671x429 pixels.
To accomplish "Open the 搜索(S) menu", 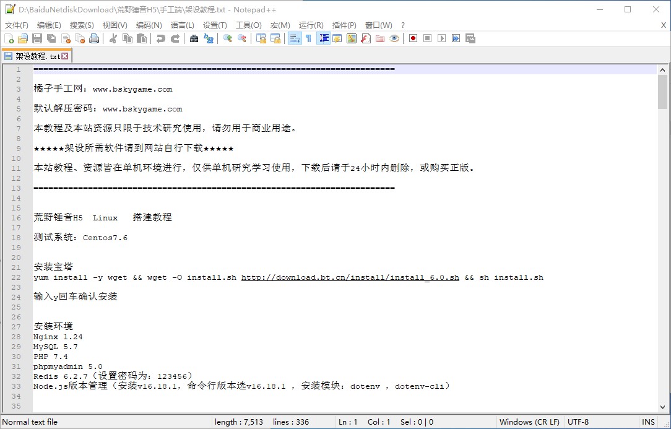I will (x=82, y=25).
